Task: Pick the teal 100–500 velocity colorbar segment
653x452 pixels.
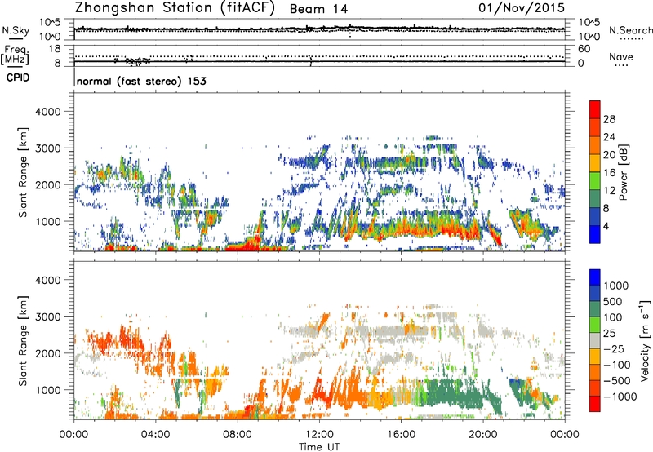Action: click(595, 310)
